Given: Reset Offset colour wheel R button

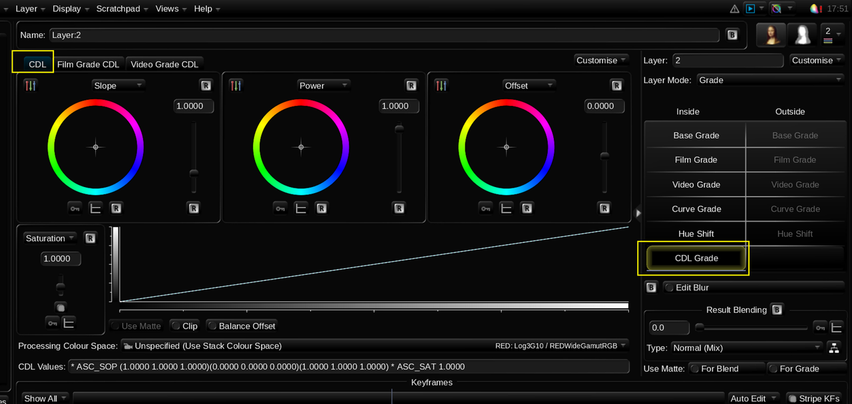Looking at the screenshot, I should (527, 208).
